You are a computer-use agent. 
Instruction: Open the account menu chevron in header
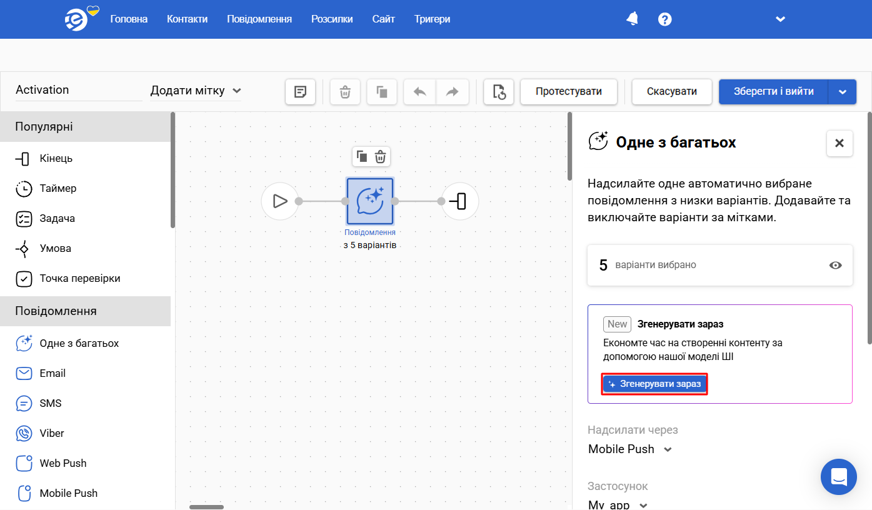780,19
